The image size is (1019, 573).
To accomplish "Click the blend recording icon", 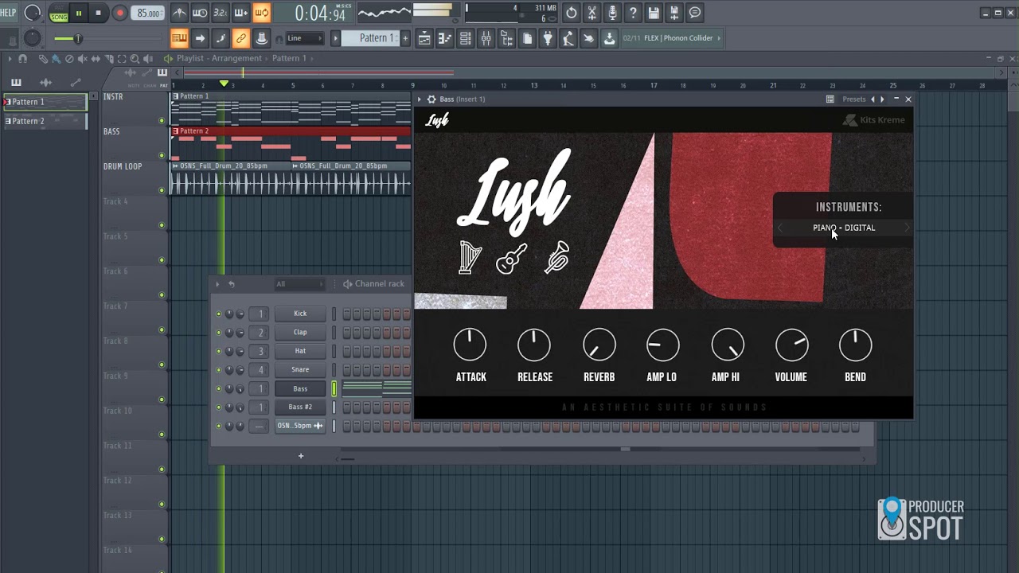I will tap(240, 13).
